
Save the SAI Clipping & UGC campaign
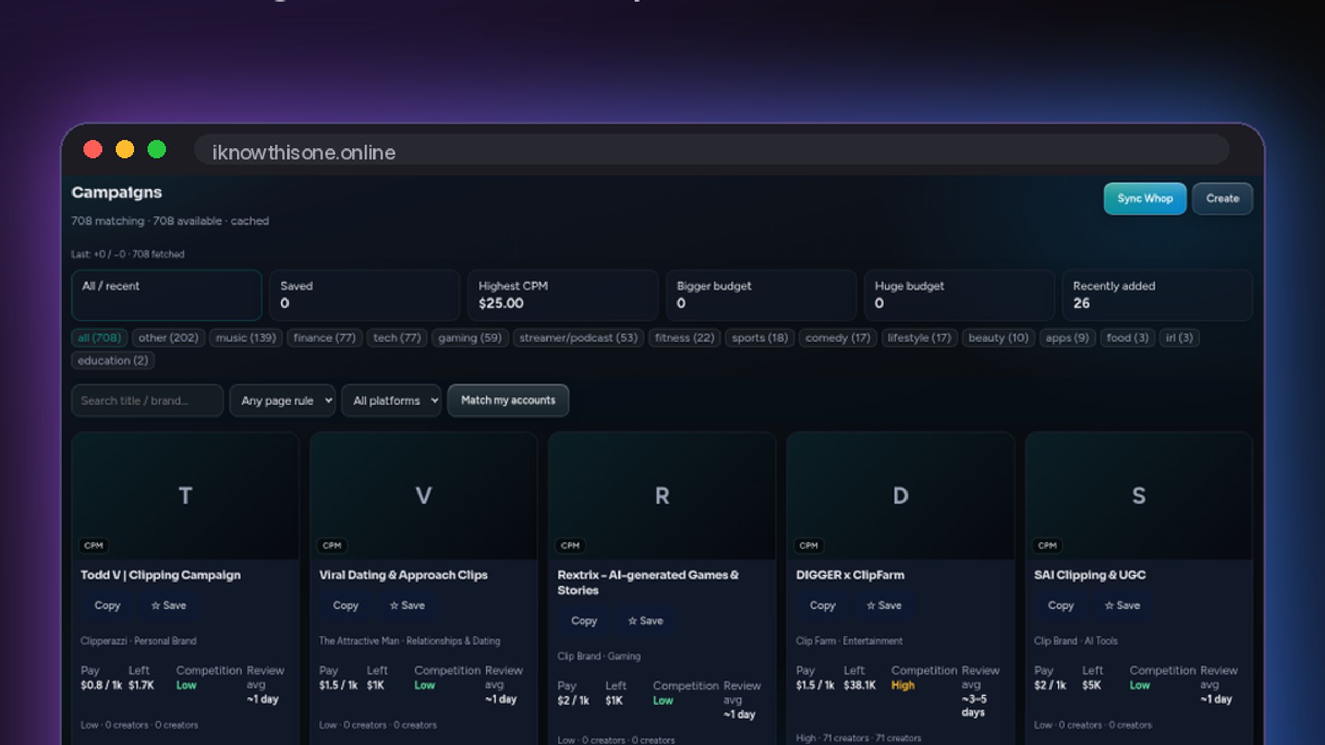click(1122, 605)
